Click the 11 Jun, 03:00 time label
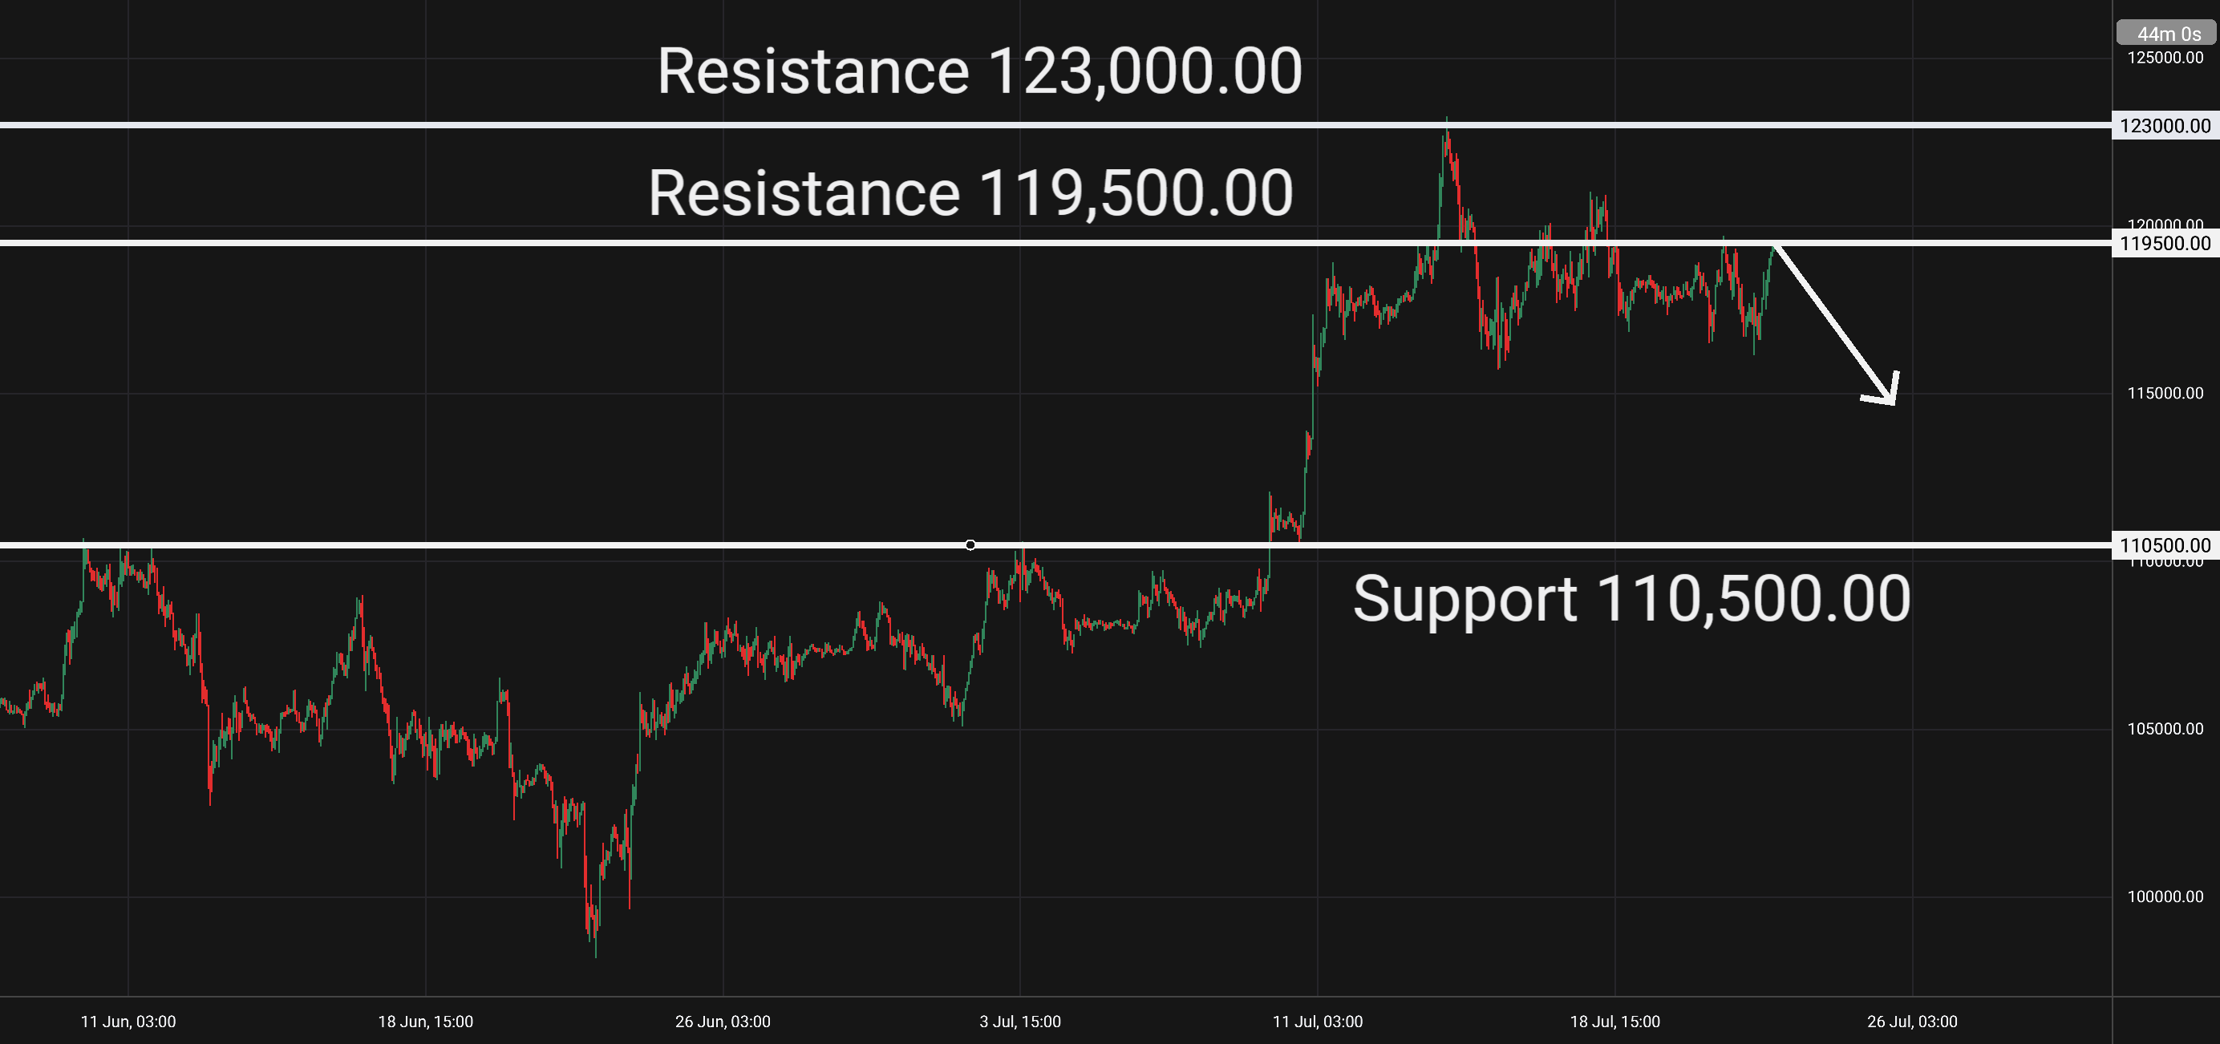The image size is (2220, 1044). point(128,1022)
